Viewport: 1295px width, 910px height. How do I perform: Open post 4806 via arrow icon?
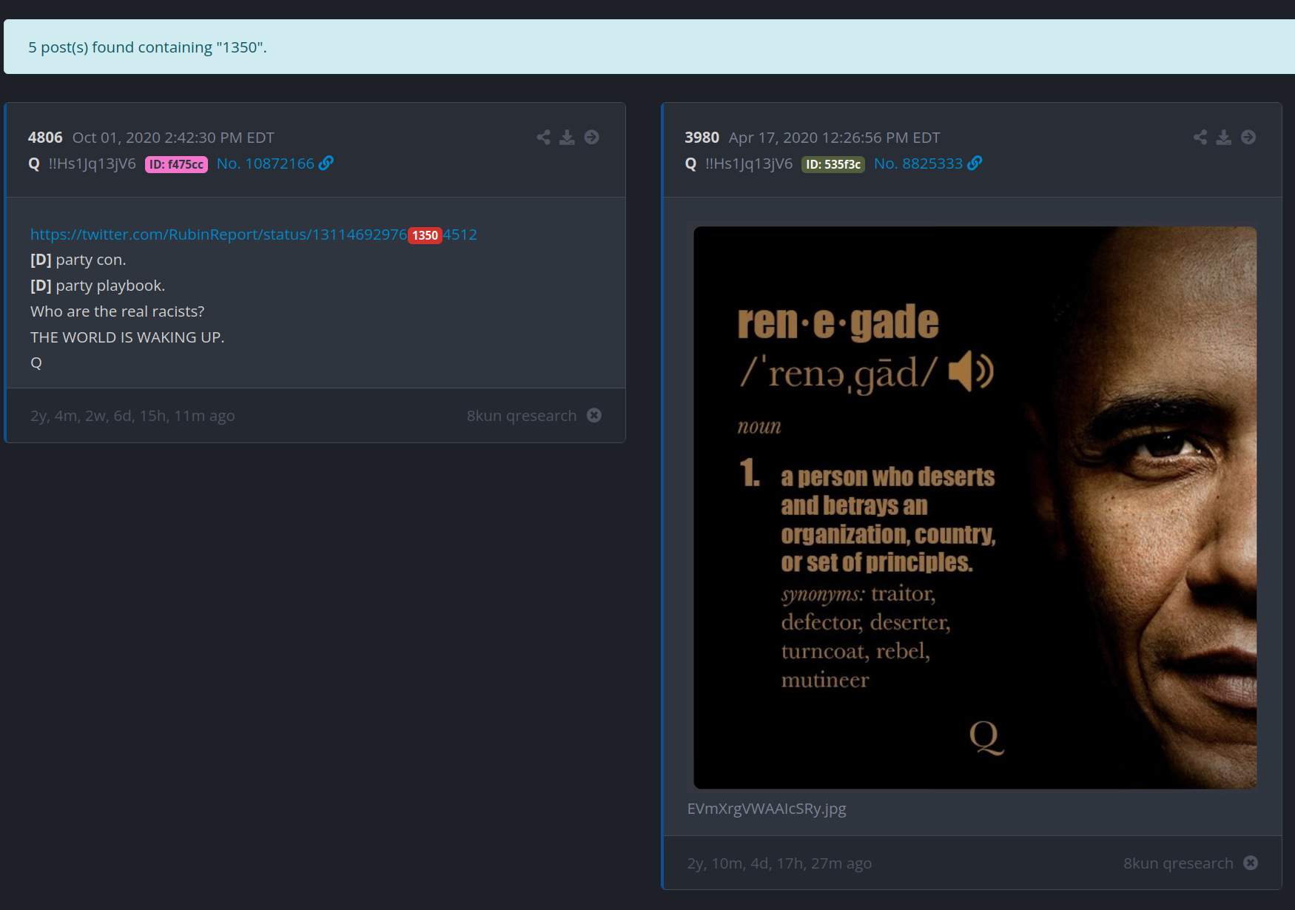(591, 137)
